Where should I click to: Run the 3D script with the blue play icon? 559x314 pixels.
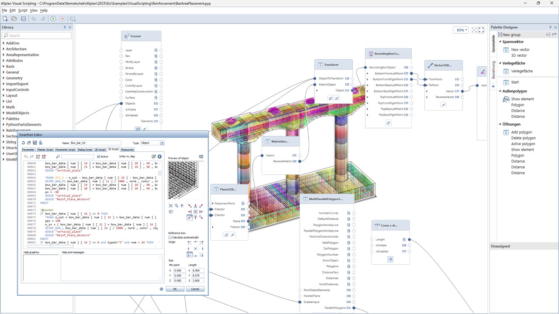coord(159,157)
